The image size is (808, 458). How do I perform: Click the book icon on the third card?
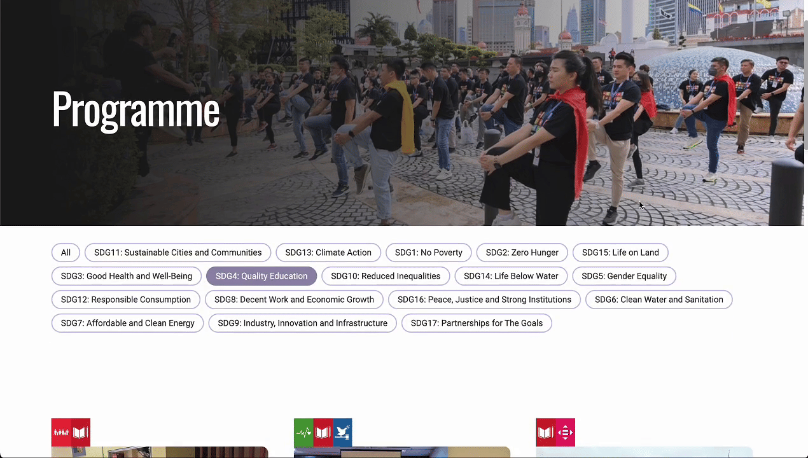click(546, 433)
